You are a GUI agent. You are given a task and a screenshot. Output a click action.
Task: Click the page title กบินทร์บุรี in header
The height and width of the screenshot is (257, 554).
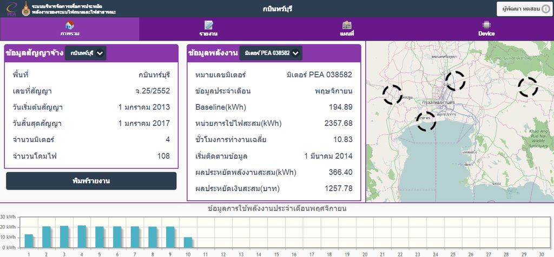[278, 9]
